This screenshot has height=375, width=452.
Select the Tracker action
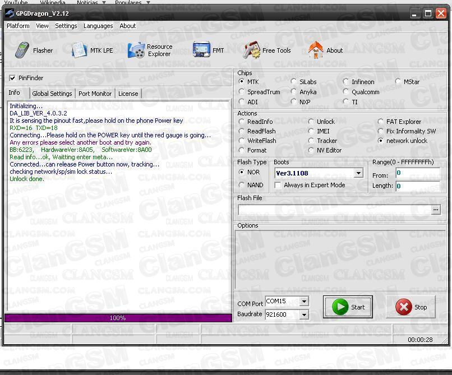click(x=311, y=141)
